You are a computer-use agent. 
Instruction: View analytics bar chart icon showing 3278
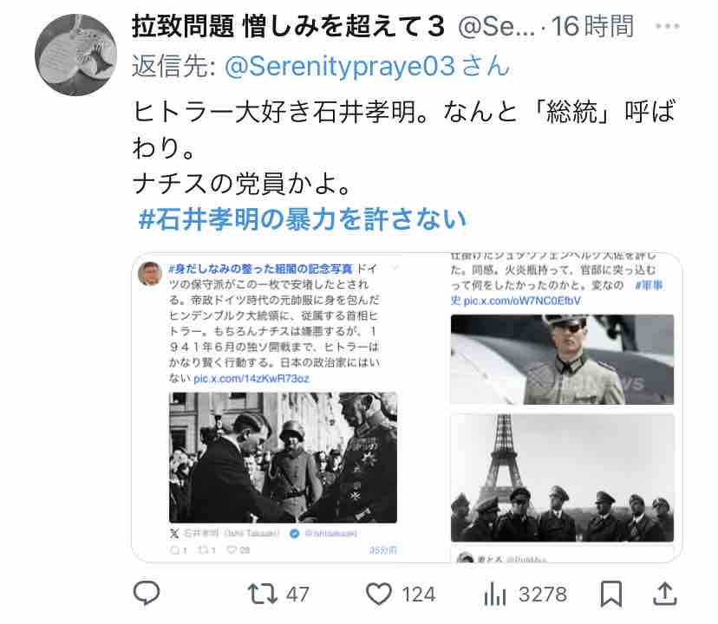tap(495, 595)
